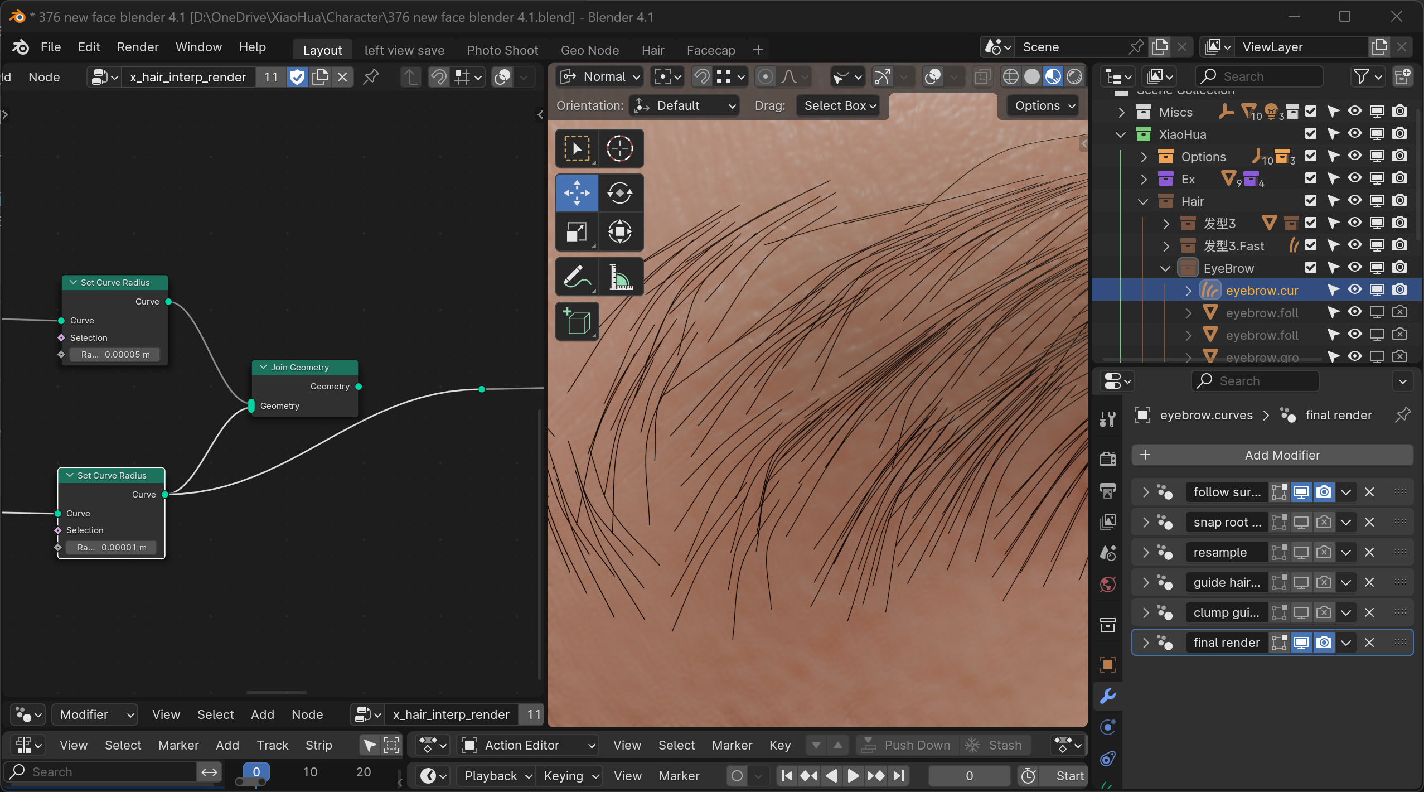Pin the x_hair_interp_render node tree
Viewport: 1424px width, 792px height.
[x=371, y=76]
